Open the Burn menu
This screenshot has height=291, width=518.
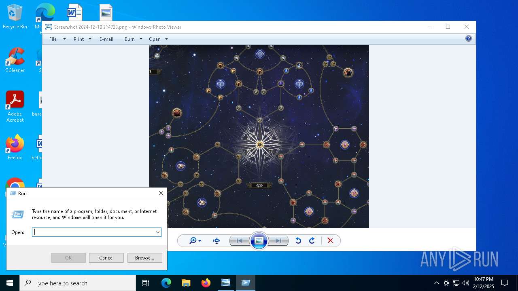point(129,39)
